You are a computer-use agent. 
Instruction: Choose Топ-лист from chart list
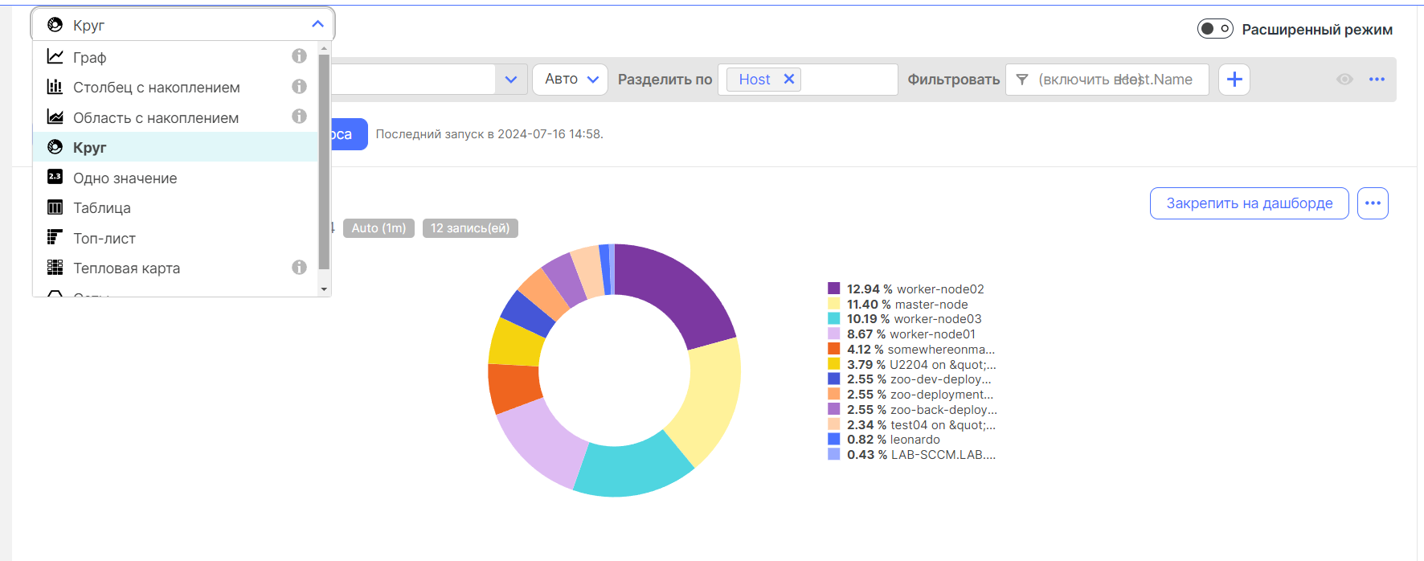(104, 239)
